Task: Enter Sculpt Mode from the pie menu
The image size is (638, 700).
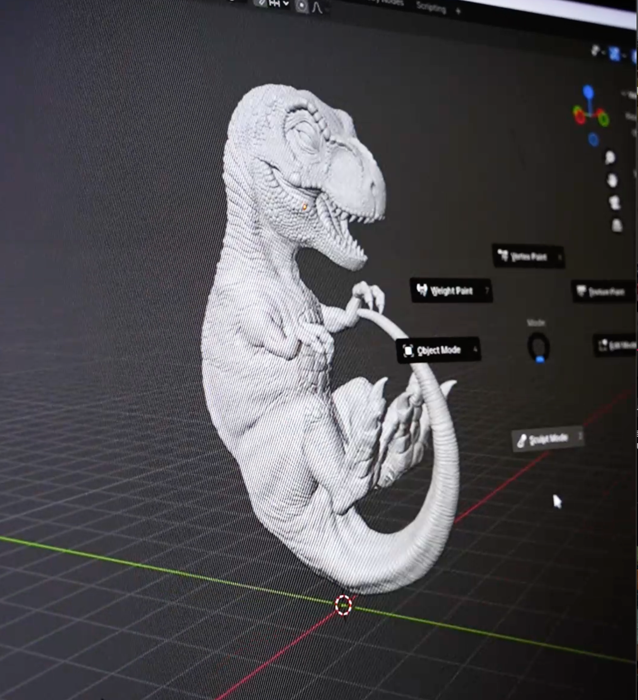Action: pyautogui.click(x=548, y=439)
